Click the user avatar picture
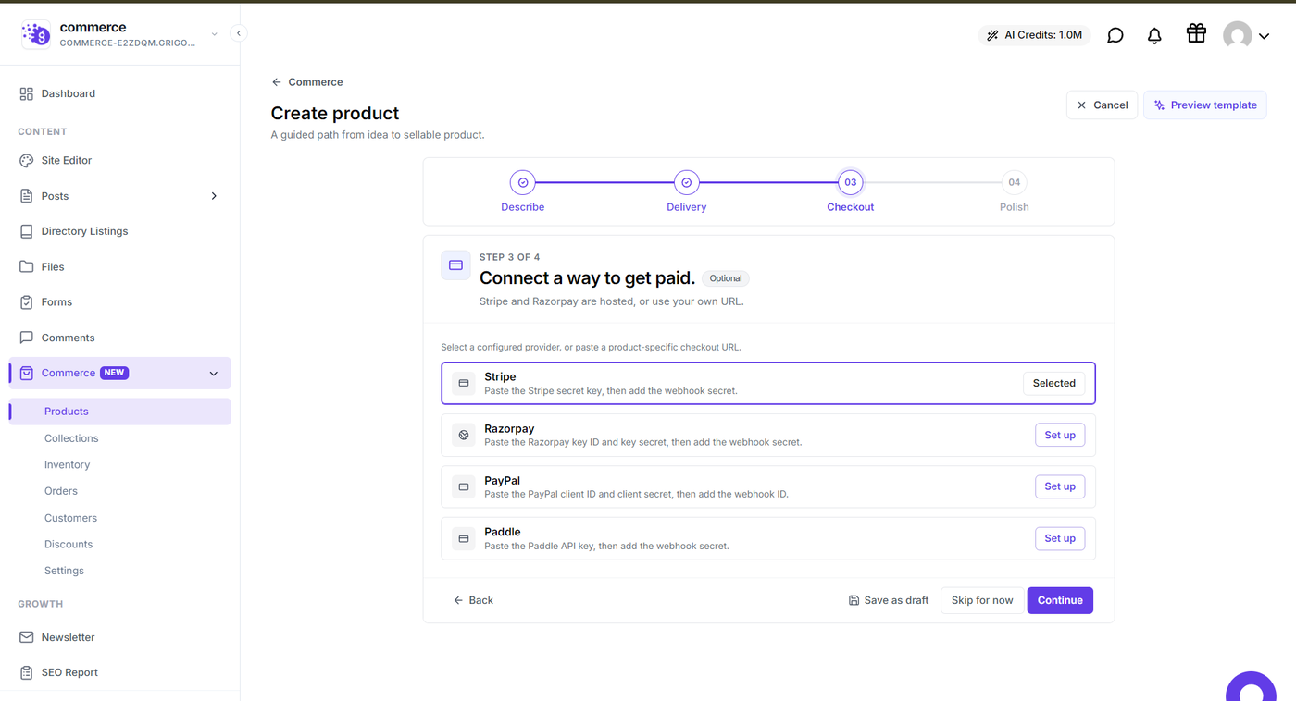This screenshot has height=701, width=1296. click(x=1237, y=35)
